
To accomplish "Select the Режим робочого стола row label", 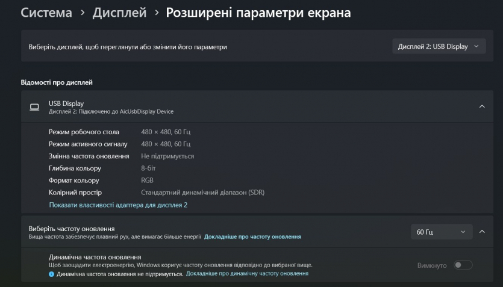I will (x=84, y=132).
